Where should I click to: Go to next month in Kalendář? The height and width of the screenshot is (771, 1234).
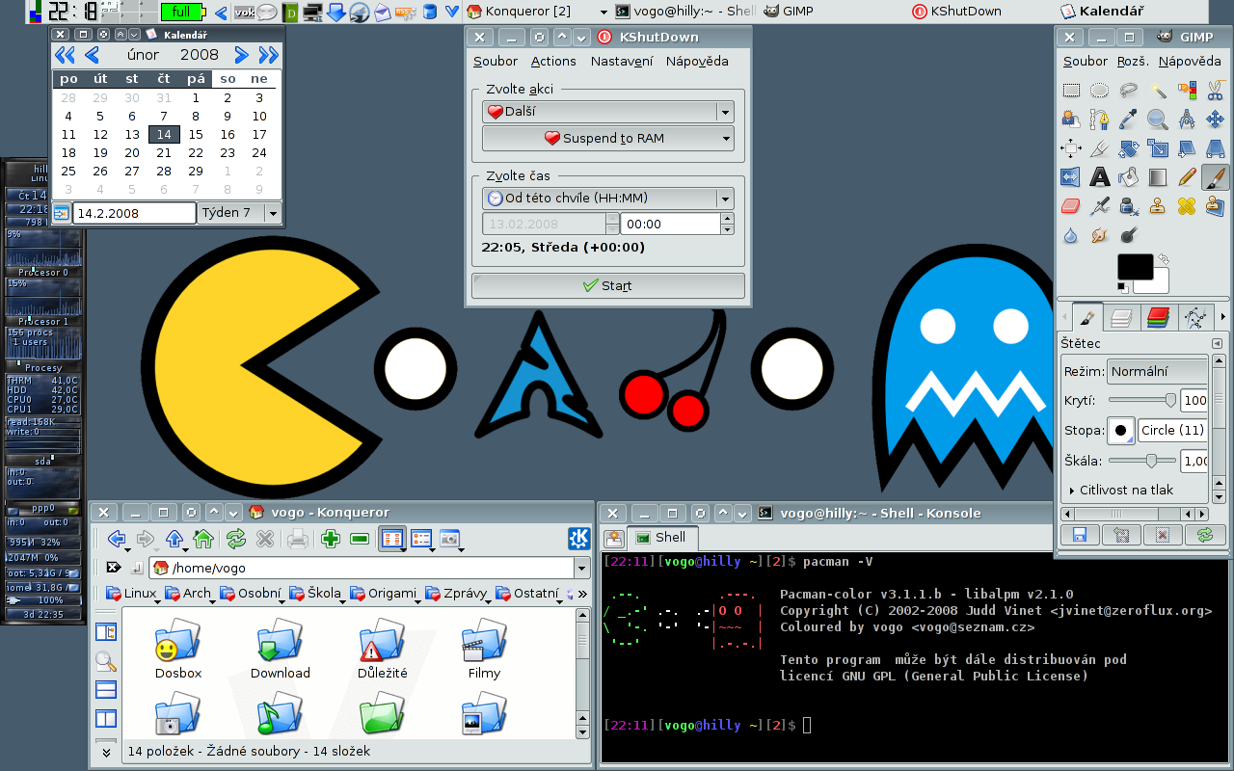click(x=242, y=55)
